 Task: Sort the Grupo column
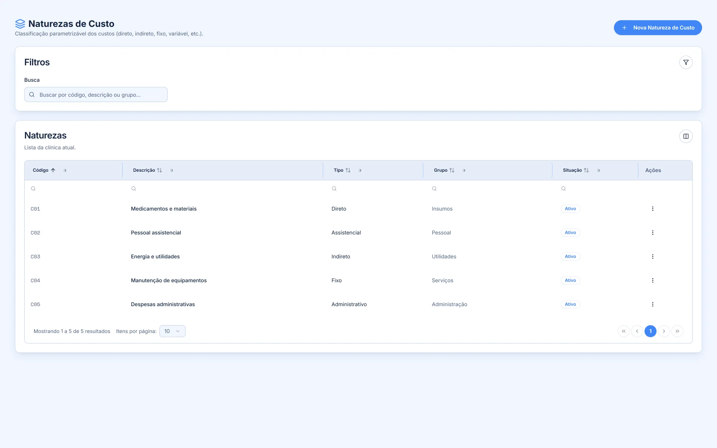tap(452, 170)
